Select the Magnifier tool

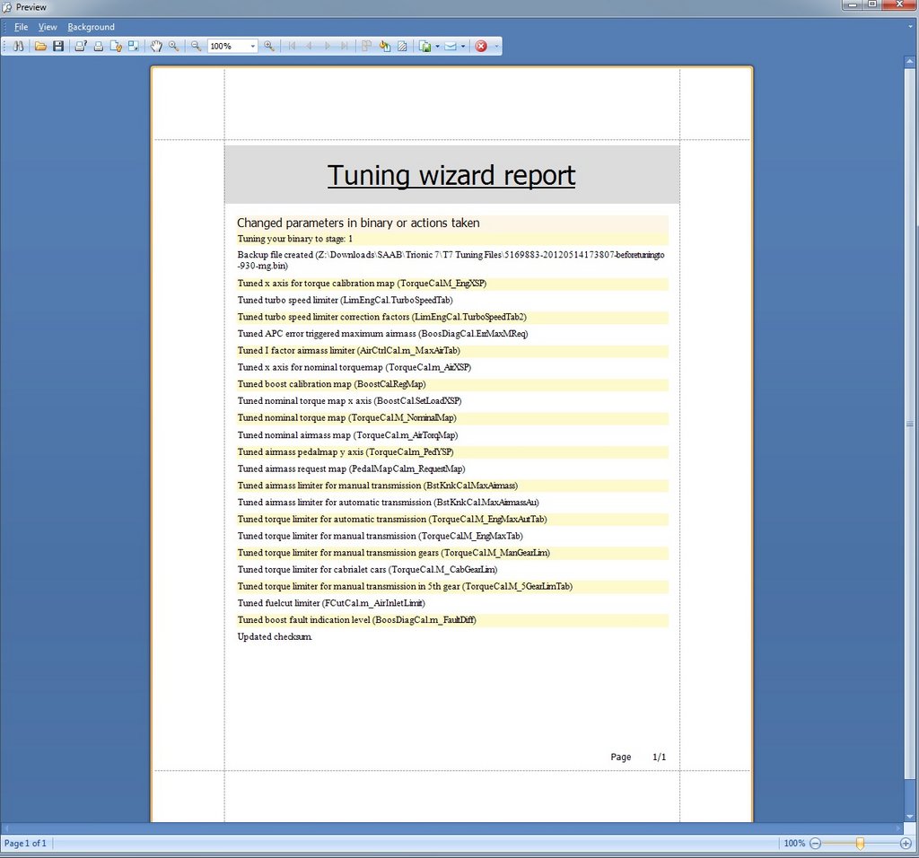pos(173,46)
